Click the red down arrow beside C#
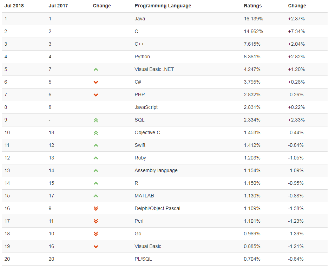Viewport: 329px width, 268px height. 96,82
